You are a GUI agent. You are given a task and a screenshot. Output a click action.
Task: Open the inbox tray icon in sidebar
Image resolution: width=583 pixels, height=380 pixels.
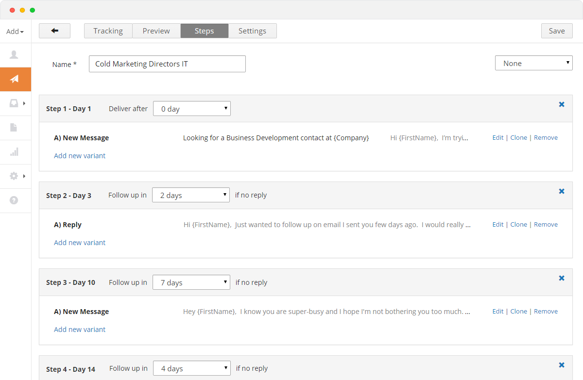pos(14,103)
